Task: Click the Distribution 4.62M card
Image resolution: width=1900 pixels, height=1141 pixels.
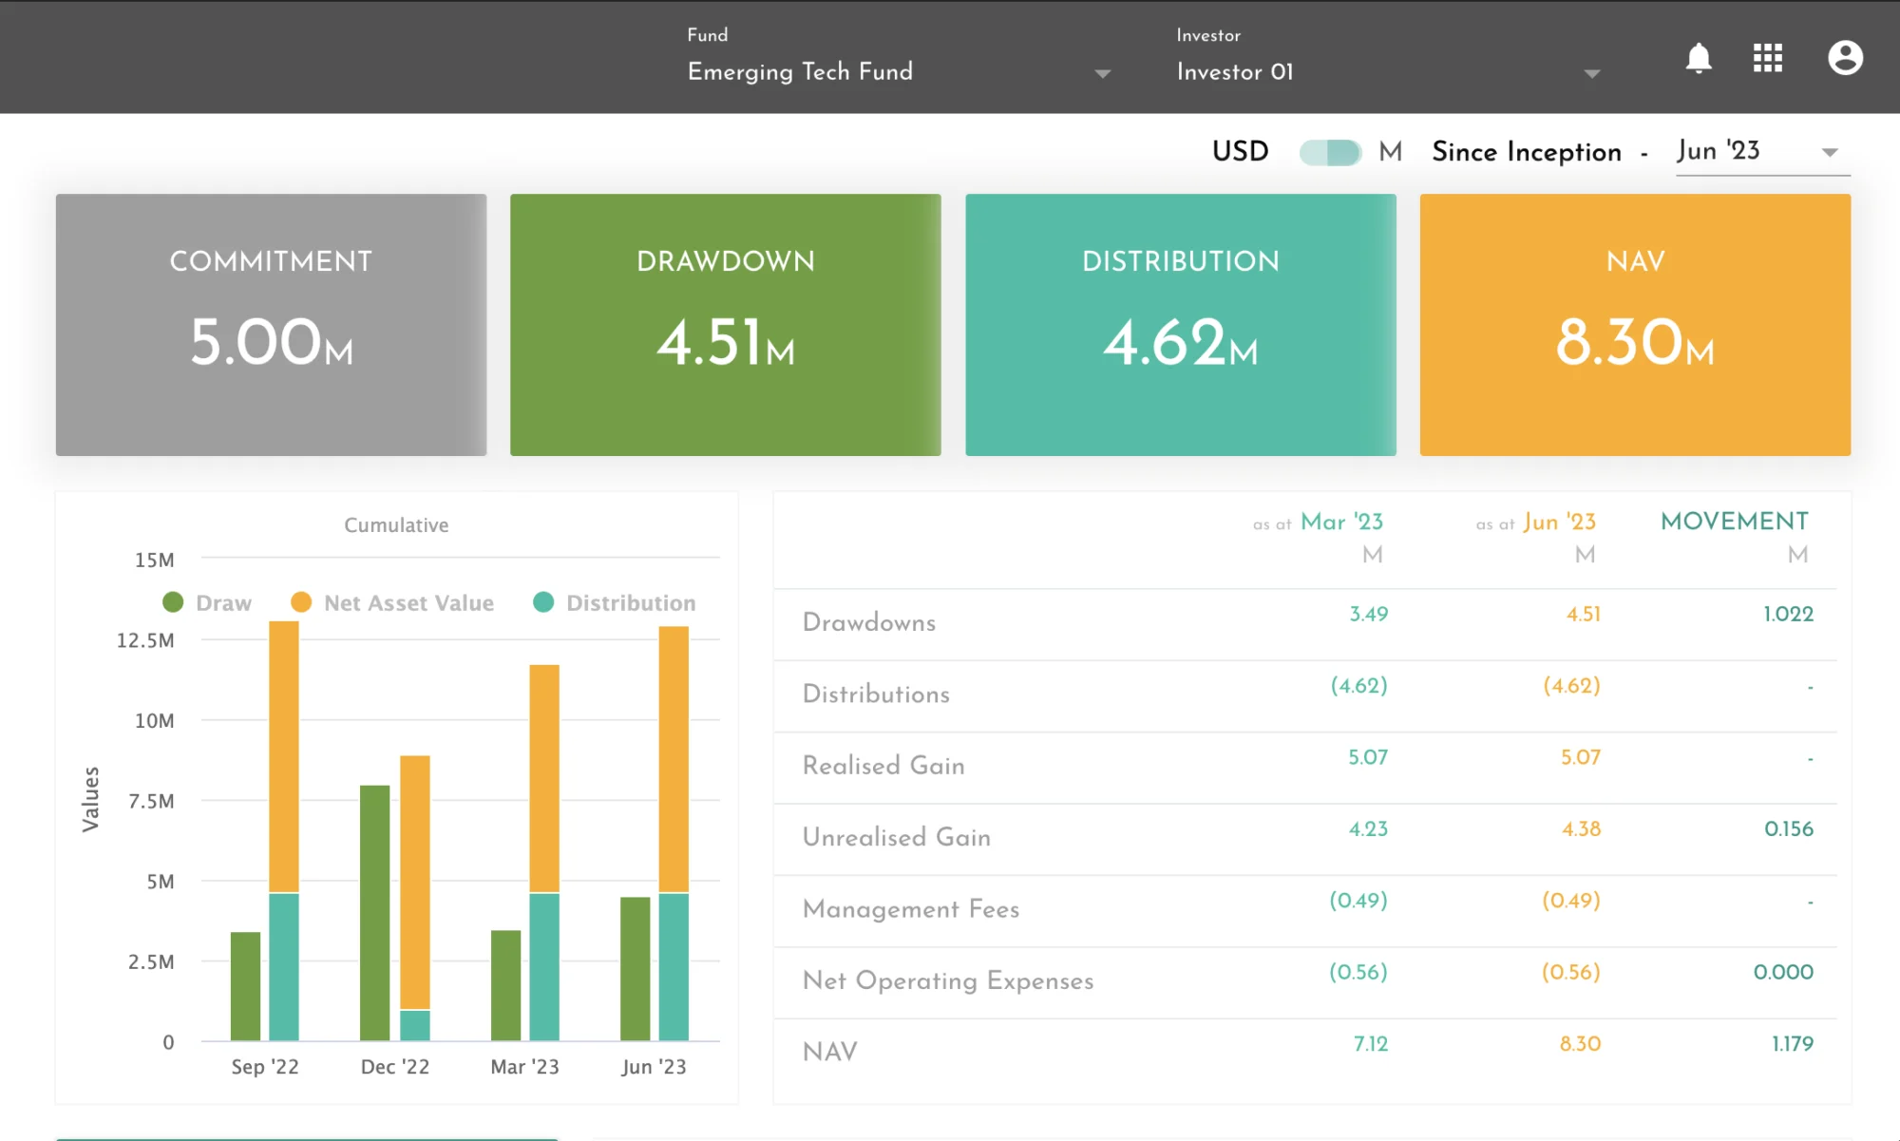Action: click(x=1181, y=325)
